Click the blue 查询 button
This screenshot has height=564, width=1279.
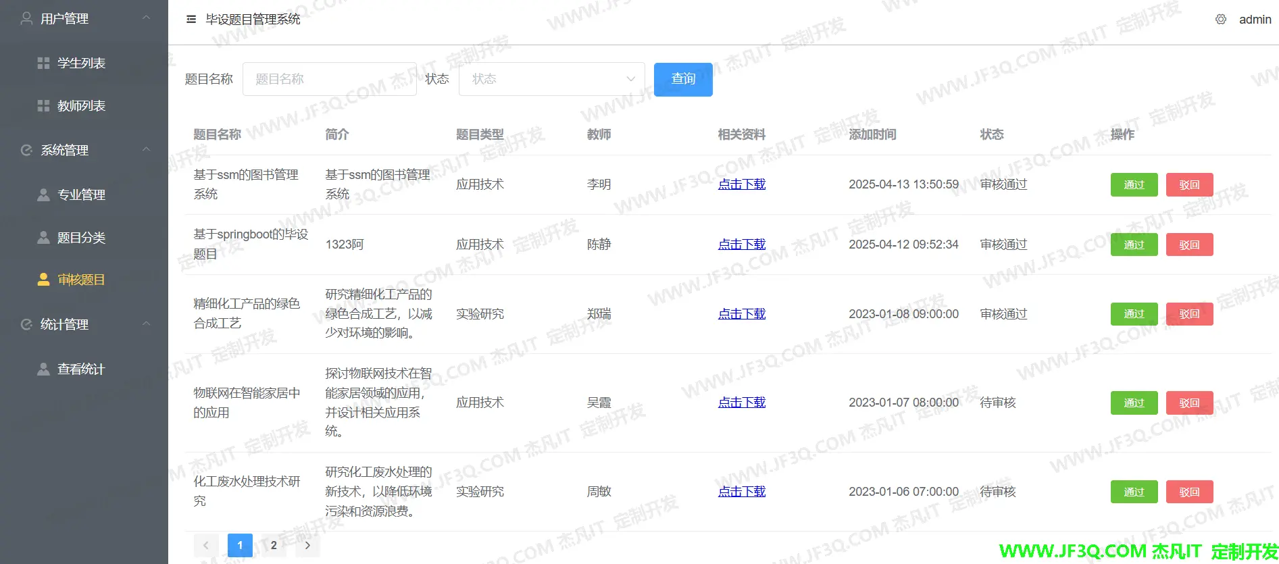(x=682, y=79)
